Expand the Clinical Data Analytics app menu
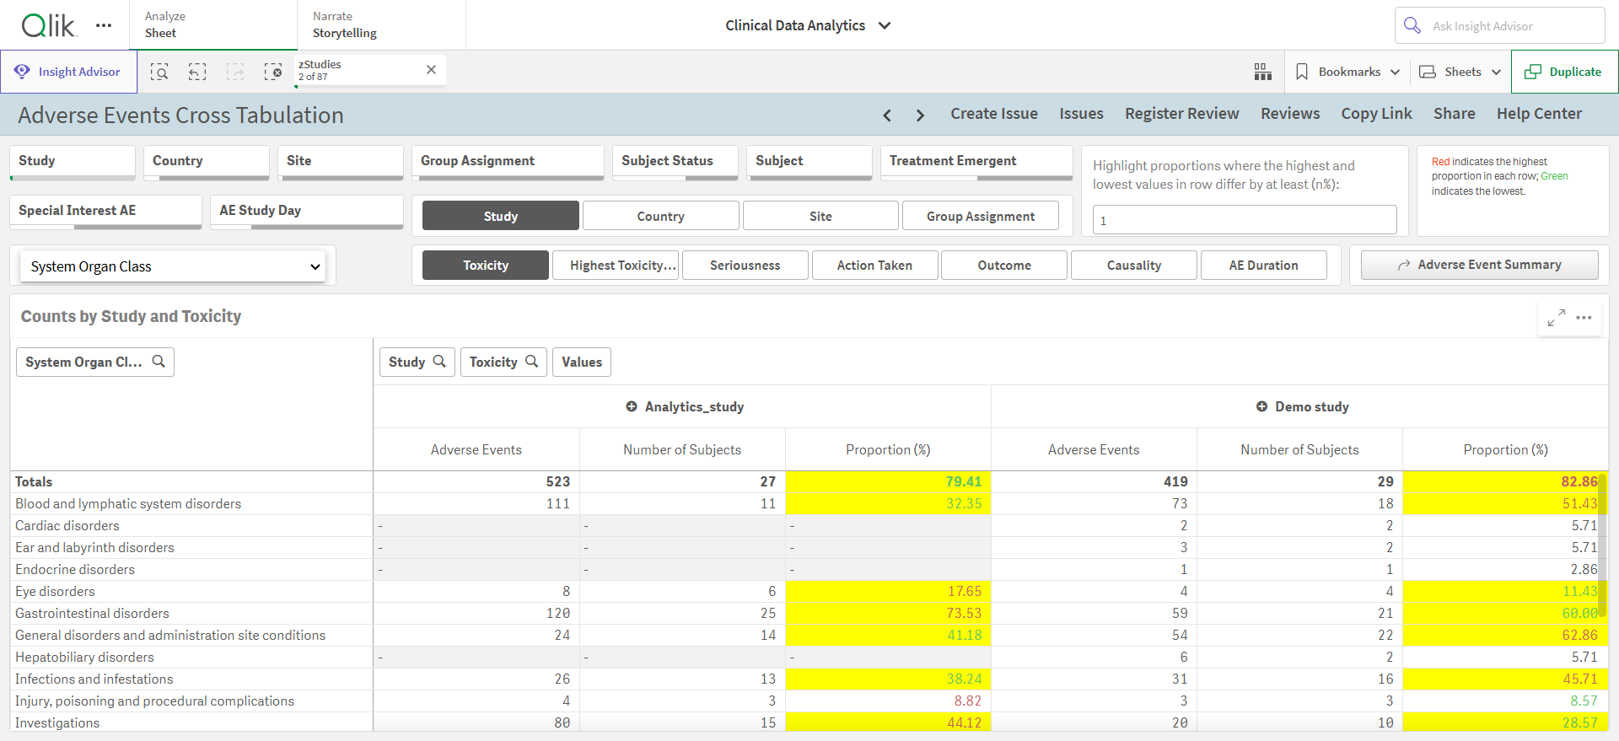Screen dimensions: 1619x741 pyautogui.click(x=885, y=25)
